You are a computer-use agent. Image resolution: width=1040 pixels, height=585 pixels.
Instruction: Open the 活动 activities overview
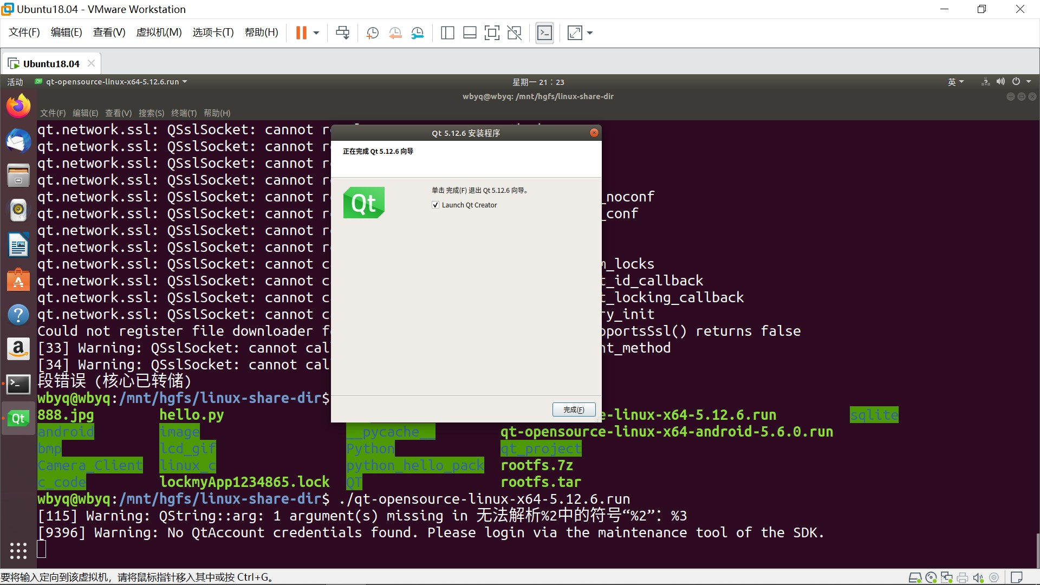coord(15,82)
